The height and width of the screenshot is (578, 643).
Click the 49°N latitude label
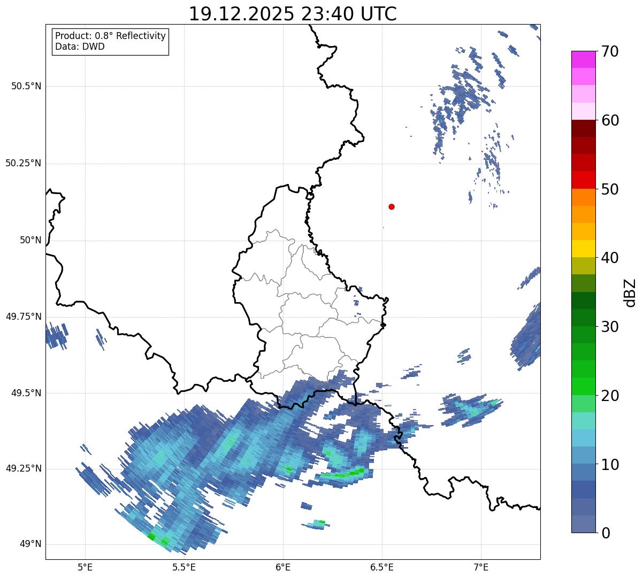(x=30, y=544)
